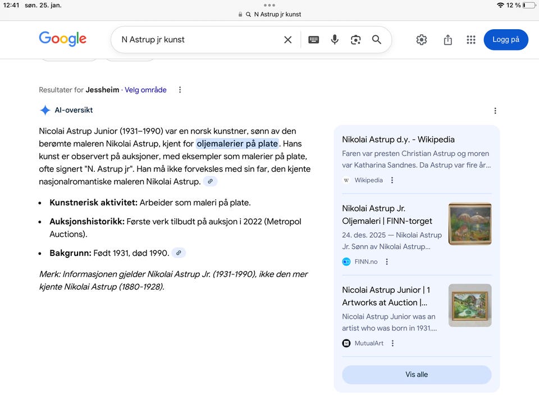Click the FINN-torget painting thumbnail
This screenshot has height=404, width=539.
[x=470, y=224]
